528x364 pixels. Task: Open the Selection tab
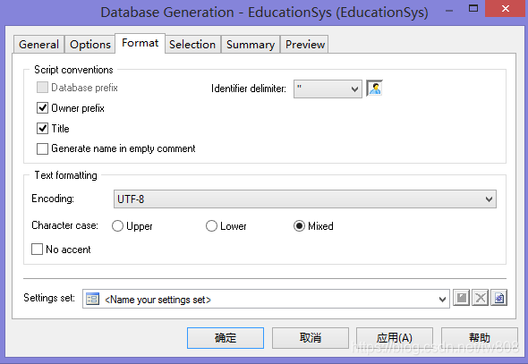[x=192, y=45]
